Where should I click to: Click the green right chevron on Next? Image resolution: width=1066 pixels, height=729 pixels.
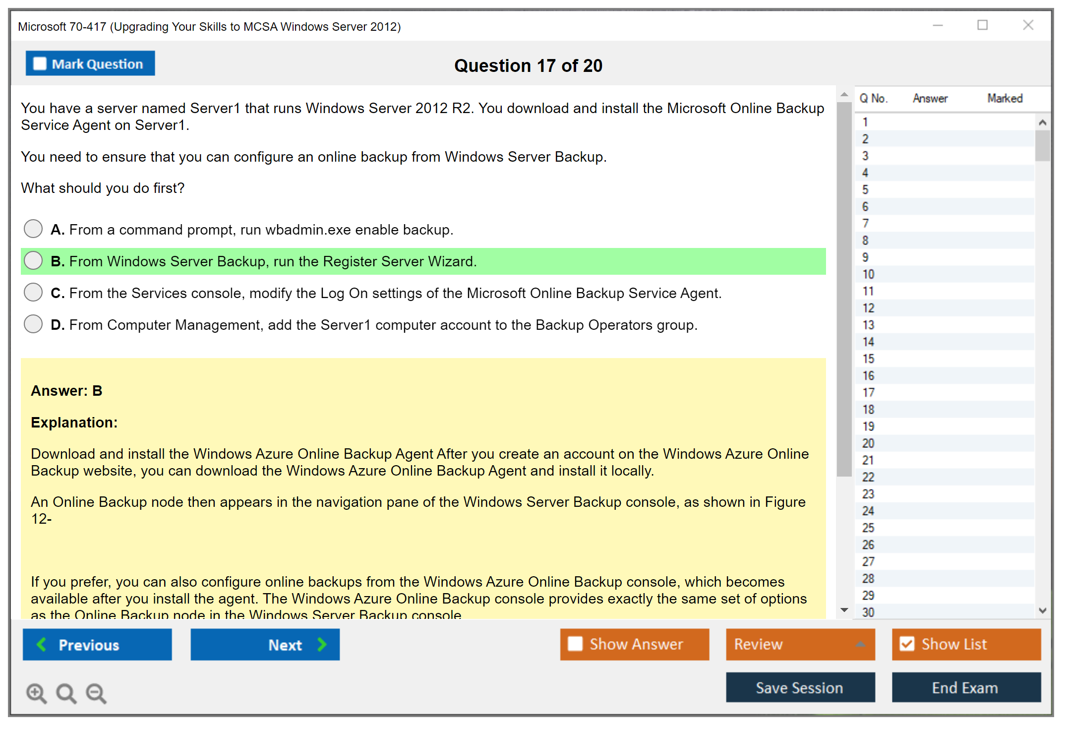coord(322,644)
